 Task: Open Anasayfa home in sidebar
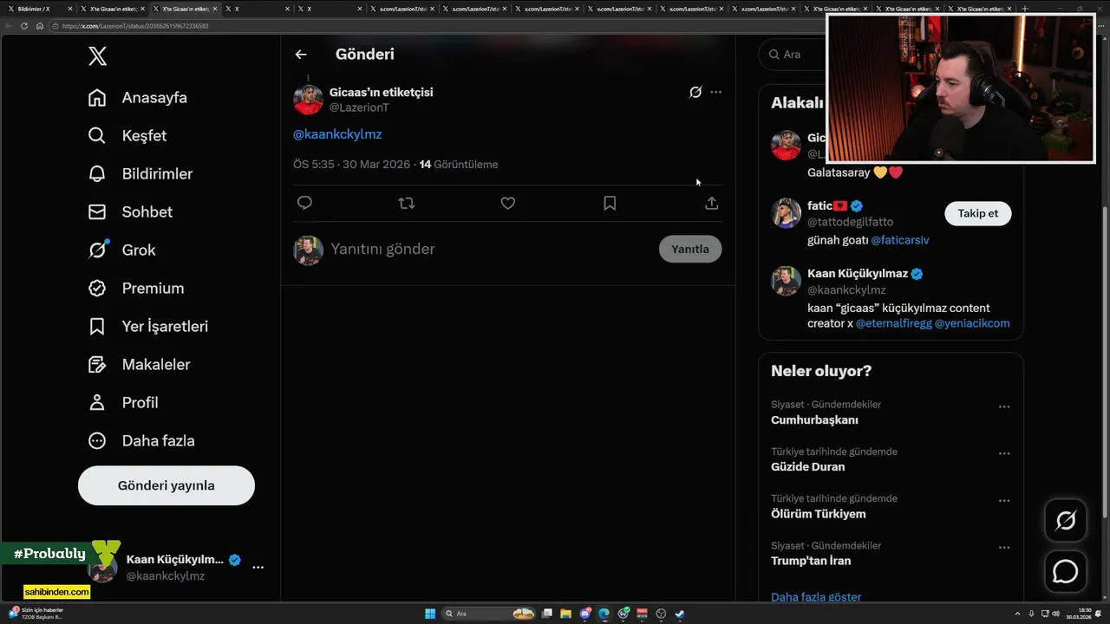point(138,98)
